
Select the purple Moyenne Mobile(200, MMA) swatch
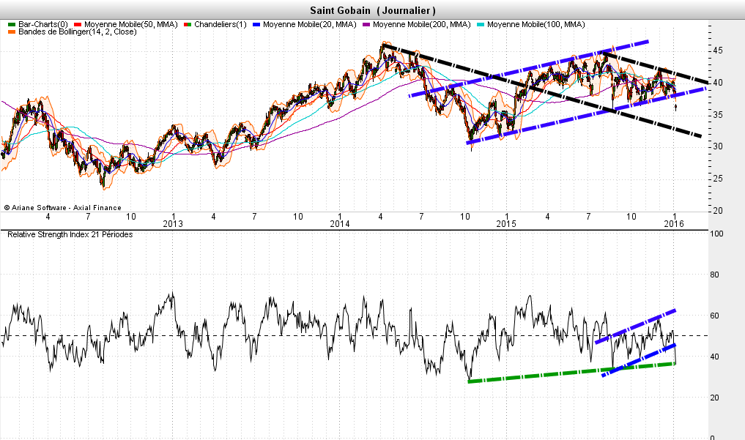(366, 24)
